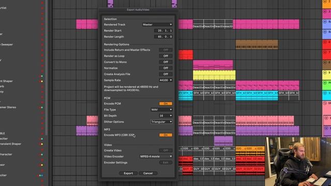Click the "File Type" label
Screen dimensions: 331x186
(x=110, y=110)
